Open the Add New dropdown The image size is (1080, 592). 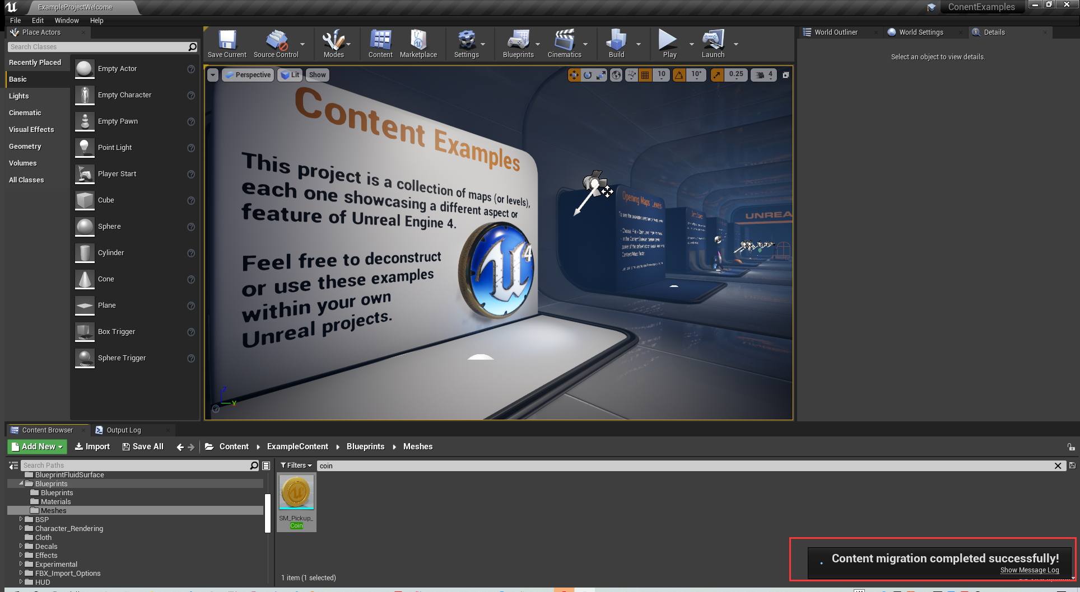(x=36, y=447)
